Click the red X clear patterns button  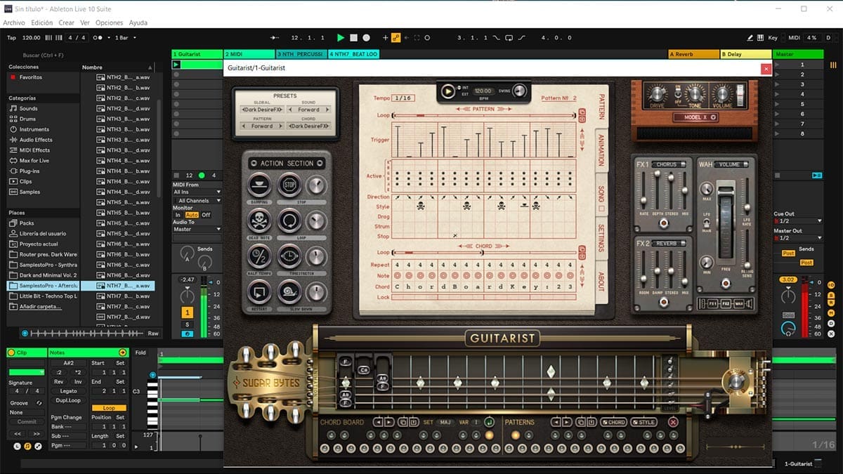point(673,422)
